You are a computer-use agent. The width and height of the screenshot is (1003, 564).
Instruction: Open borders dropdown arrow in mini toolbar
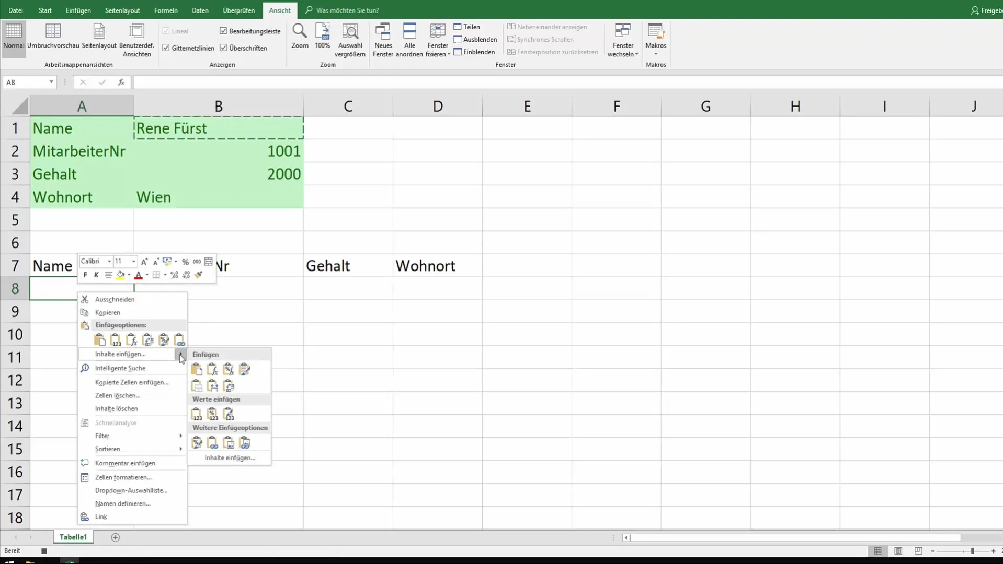(165, 275)
